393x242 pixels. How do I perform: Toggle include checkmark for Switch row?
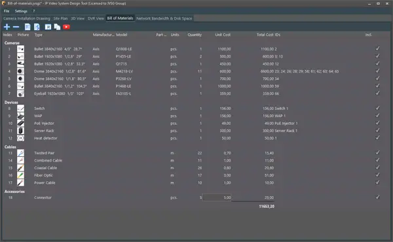(x=377, y=108)
